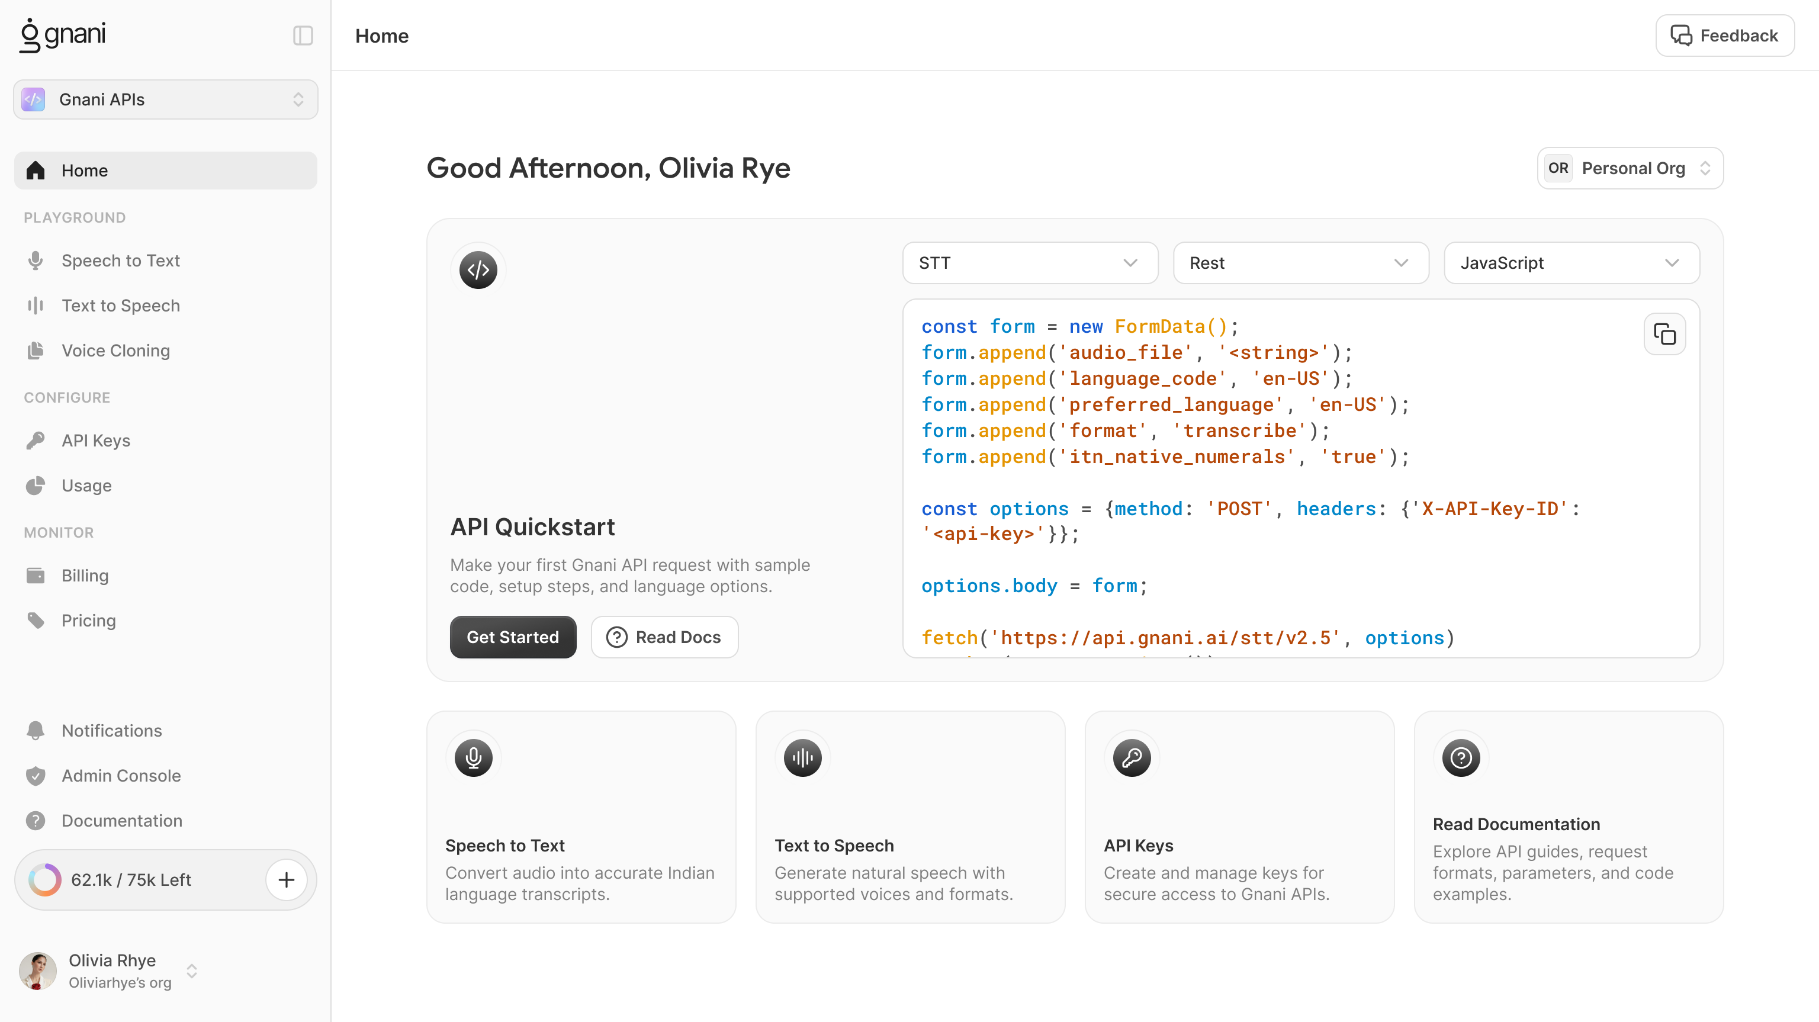The width and height of the screenshot is (1819, 1022).
Task: Go to API Keys in the Configure section
Action: (166, 441)
